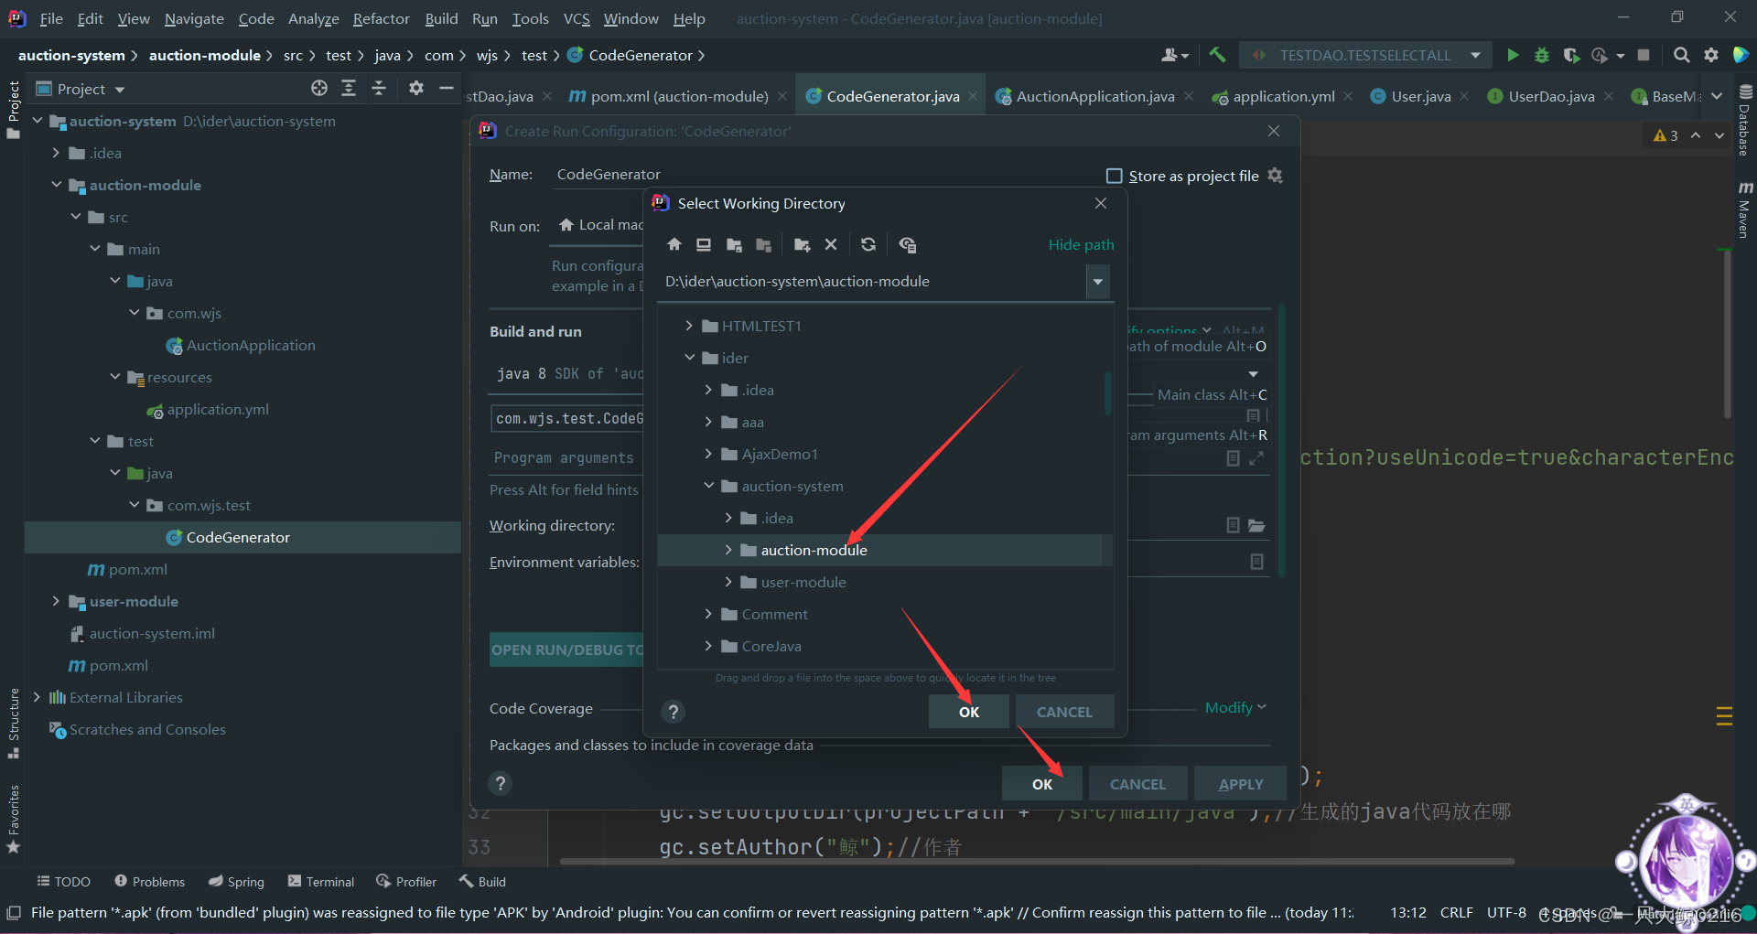
Task: Open Project panel options gear
Action: tap(416, 88)
